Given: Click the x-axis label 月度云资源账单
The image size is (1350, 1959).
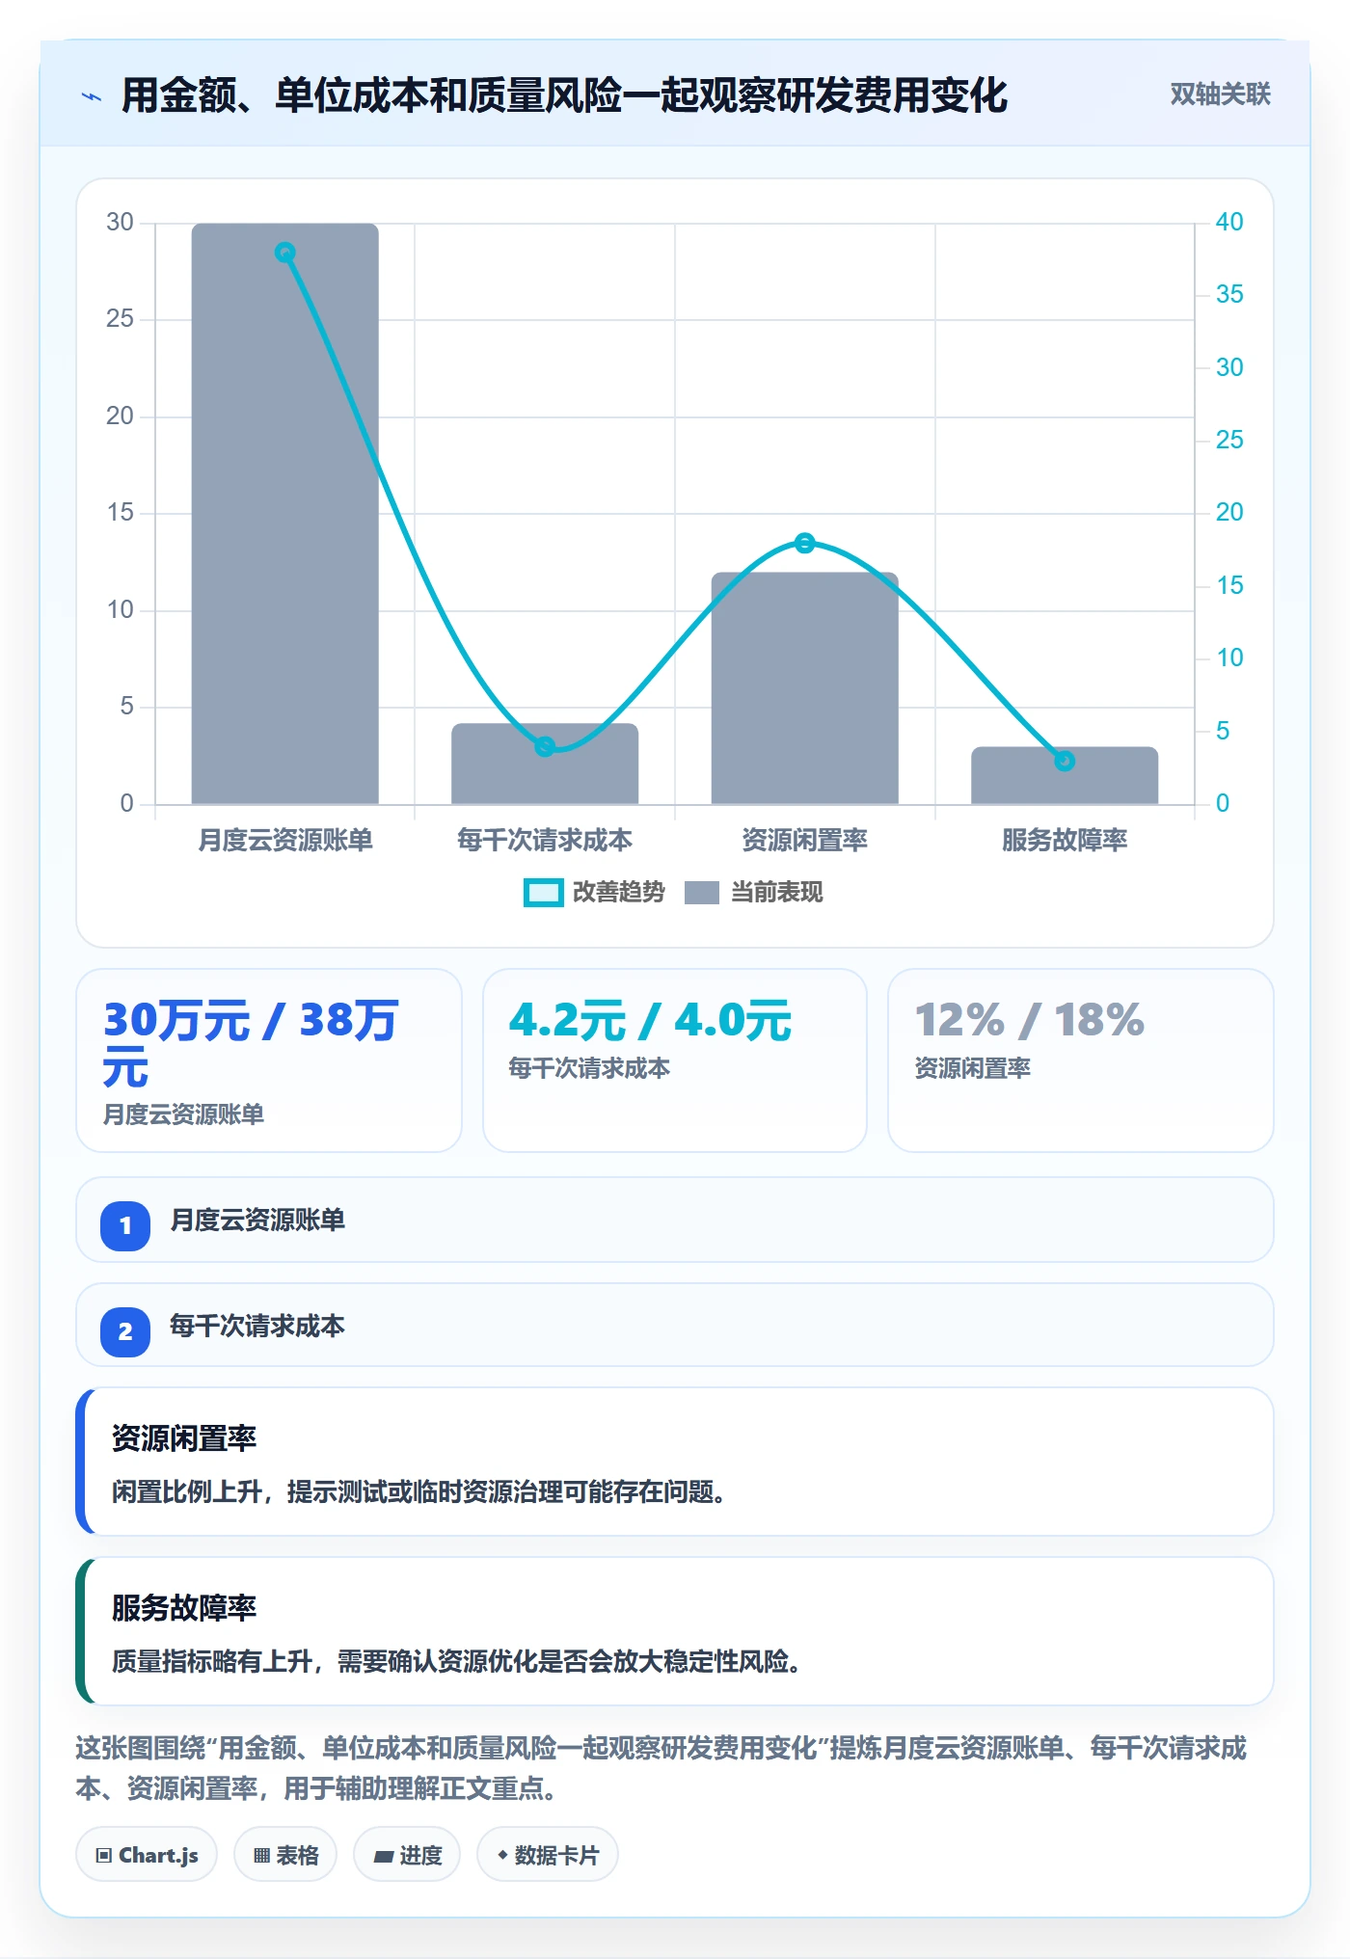Looking at the screenshot, I should [x=284, y=840].
